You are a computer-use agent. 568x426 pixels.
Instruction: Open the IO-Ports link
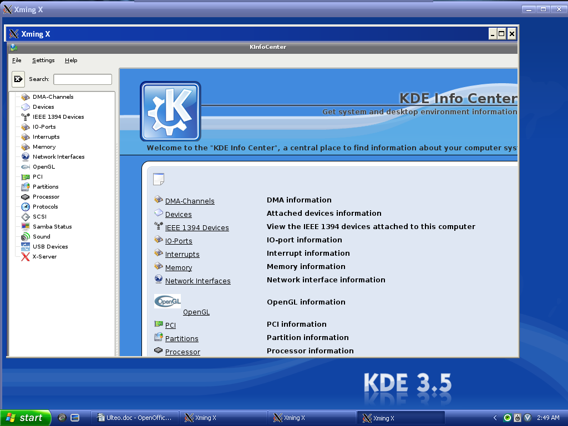tap(179, 241)
